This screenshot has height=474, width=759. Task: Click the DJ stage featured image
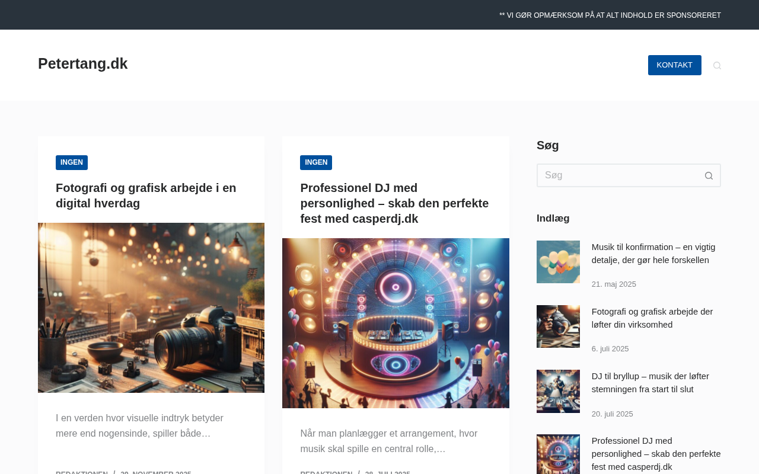[396, 323]
